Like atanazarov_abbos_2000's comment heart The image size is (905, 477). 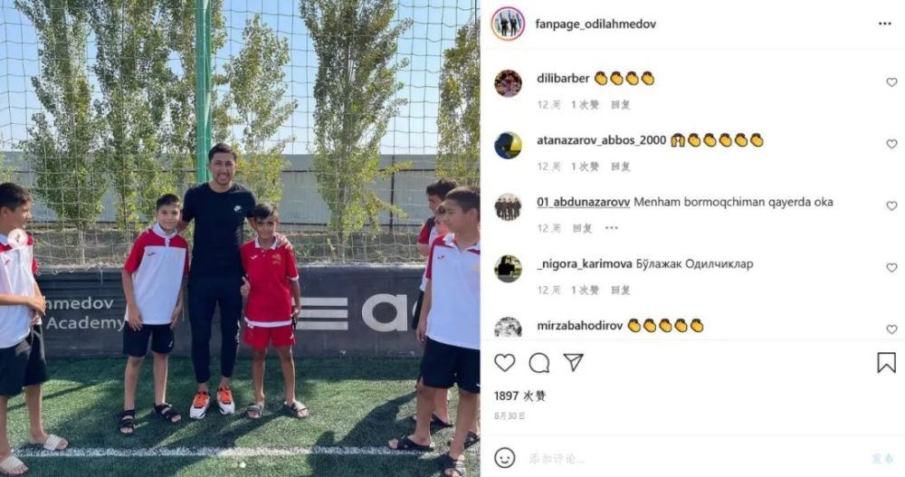[891, 144]
